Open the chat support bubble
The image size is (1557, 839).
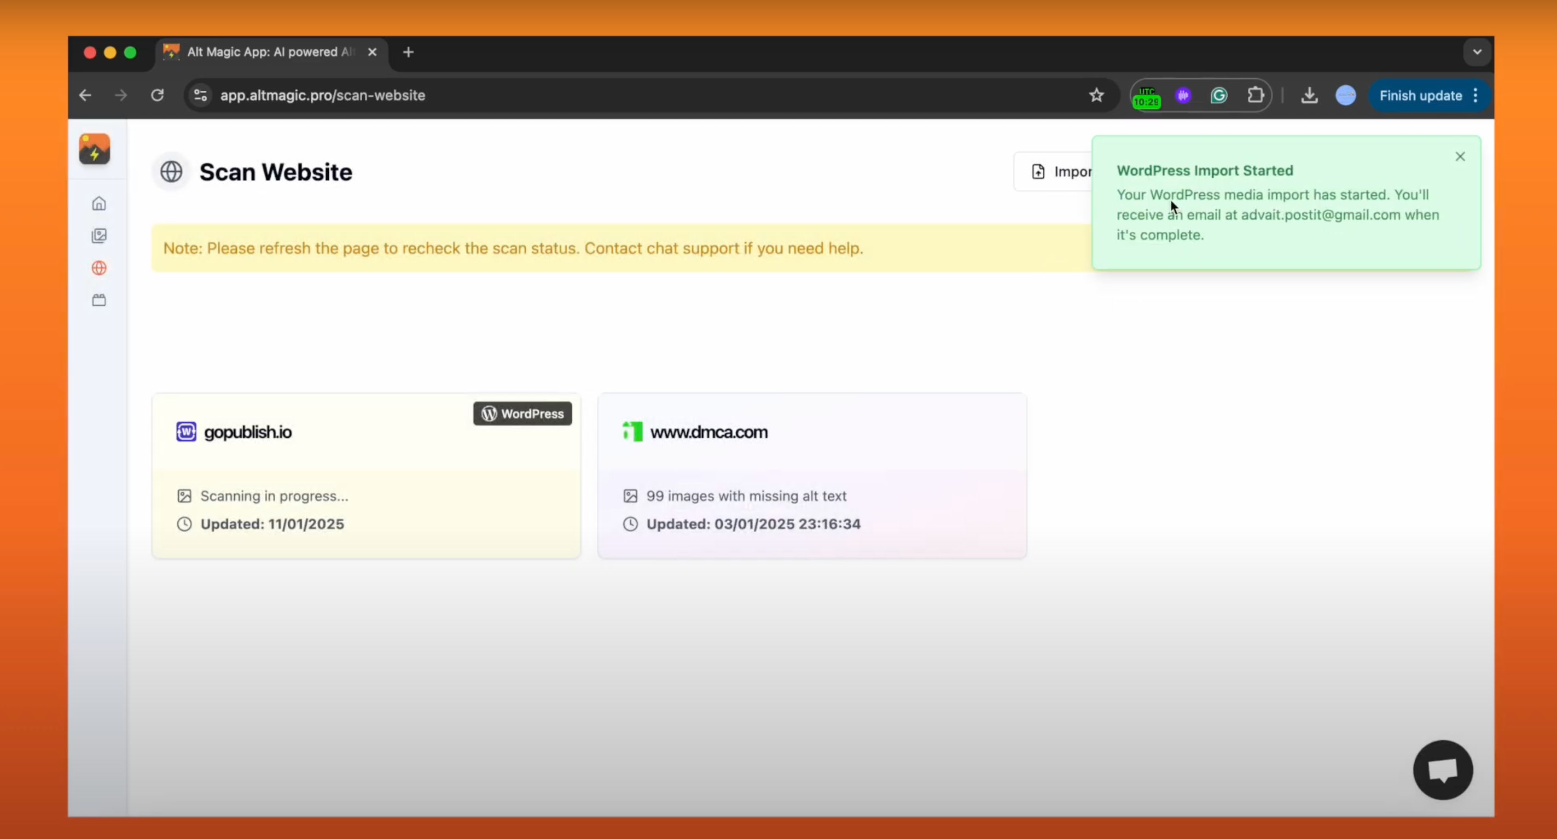pyautogui.click(x=1442, y=770)
